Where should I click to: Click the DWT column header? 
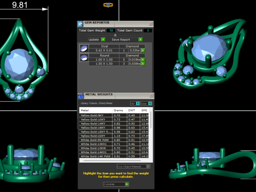pyautogui.click(x=133, y=110)
